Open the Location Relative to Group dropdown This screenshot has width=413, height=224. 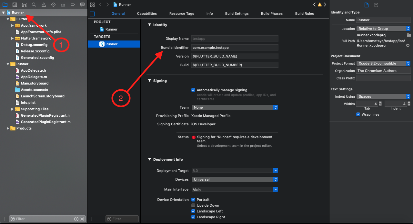383,29
